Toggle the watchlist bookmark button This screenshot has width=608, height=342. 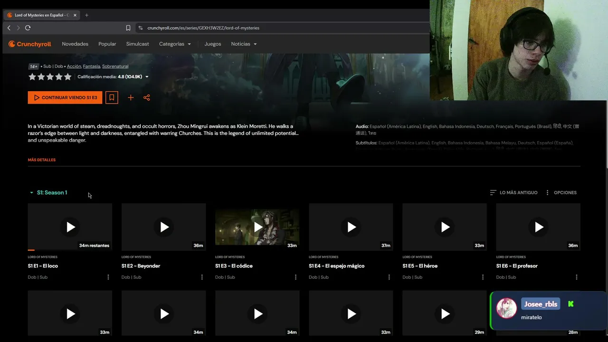112,97
